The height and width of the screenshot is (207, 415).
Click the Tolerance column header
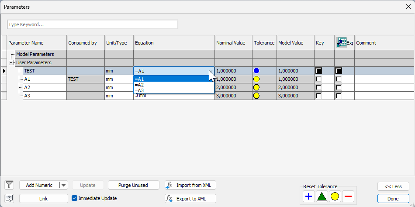(x=264, y=43)
